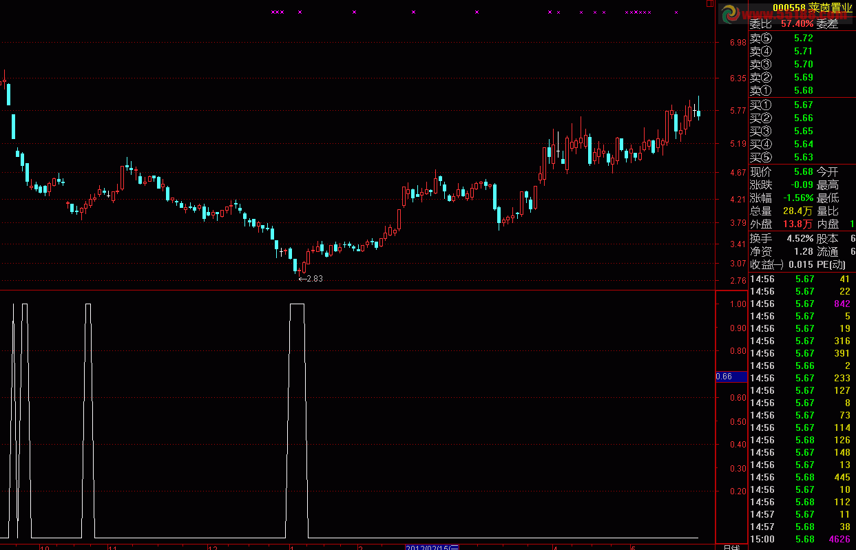Select the 卖⑤ ask price row 5.72

pyautogui.click(x=802, y=38)
